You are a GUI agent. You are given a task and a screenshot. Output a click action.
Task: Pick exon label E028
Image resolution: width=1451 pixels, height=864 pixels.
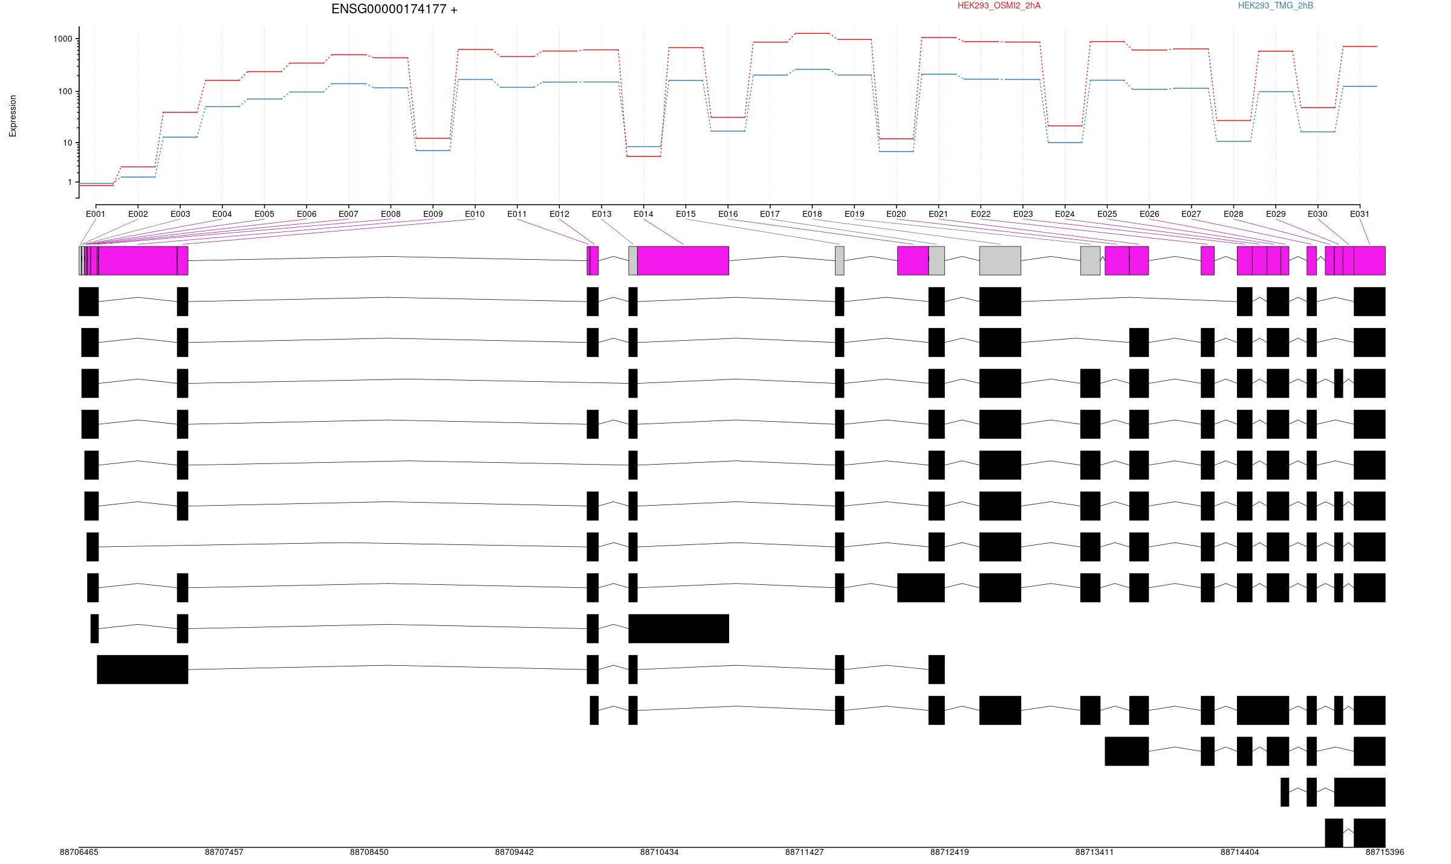pyautogui.click(x=1233, y=214)
